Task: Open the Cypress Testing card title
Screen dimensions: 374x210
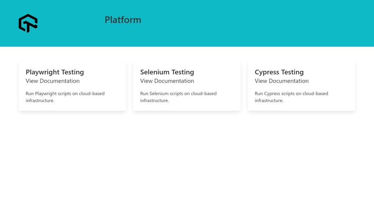Action: 279,72
